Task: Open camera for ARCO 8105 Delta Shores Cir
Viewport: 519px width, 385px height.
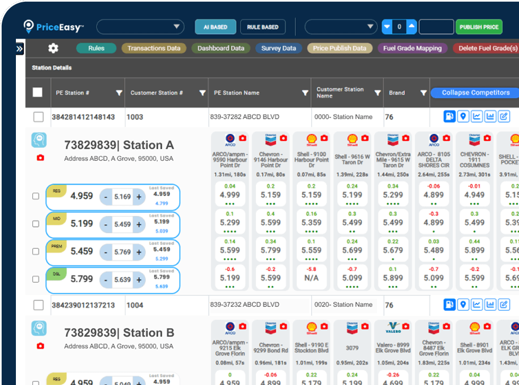Action: pos(446,138)
